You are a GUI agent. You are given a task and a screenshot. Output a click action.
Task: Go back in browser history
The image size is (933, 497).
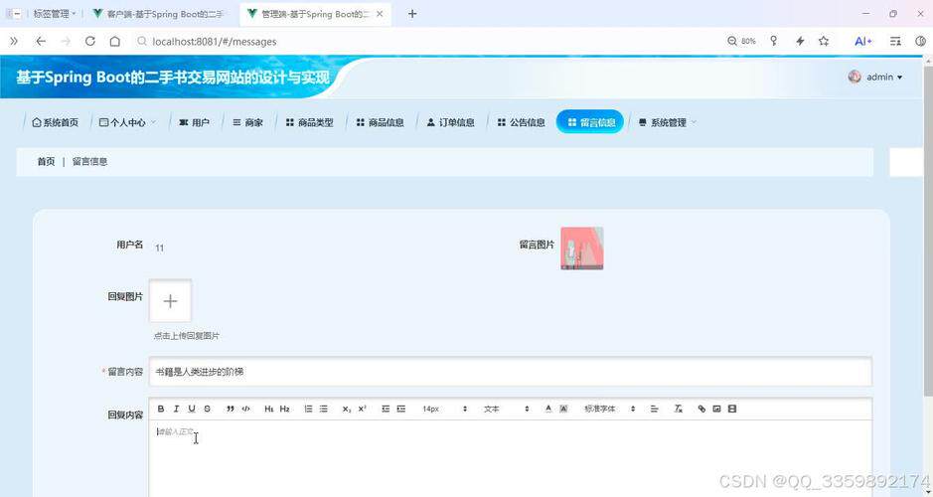pyautogui.click(x=41, y=41)
